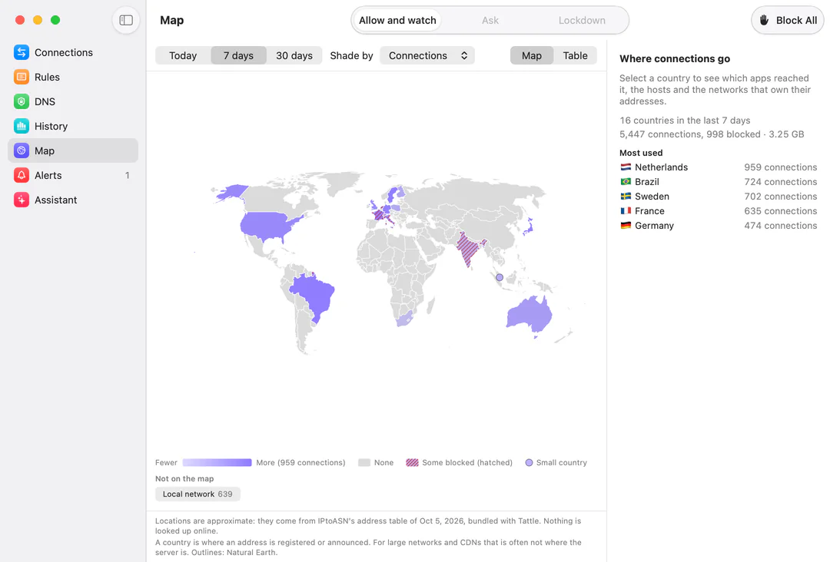The height and width of the screenshot is (562, 830).
Task: Open the Connections sidebar icon
Action: pyautogui.click(x=22, y=52)
